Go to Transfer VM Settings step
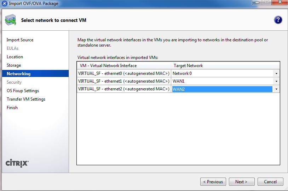288x191 pixels. coord(26,99)
